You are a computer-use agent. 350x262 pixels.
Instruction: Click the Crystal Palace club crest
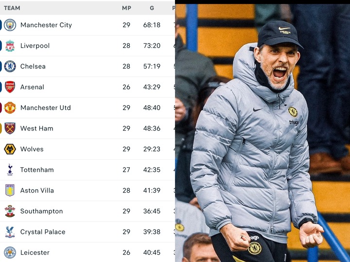(10, 232)
